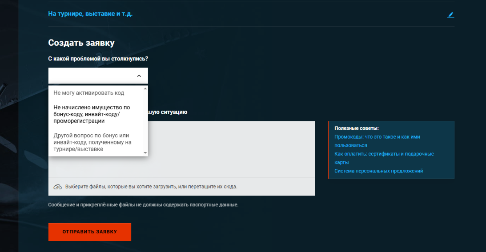Click the 'С какой проблемой вы столкнулись?' label

[98, 59]
